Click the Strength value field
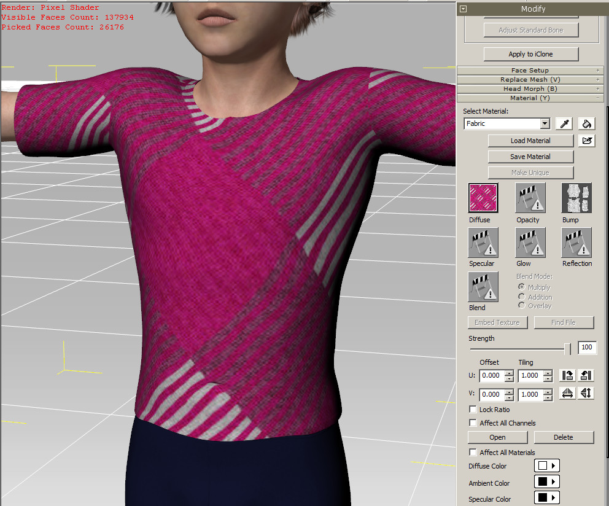Viewport: 609px width, 506px height. pos(587,348)
